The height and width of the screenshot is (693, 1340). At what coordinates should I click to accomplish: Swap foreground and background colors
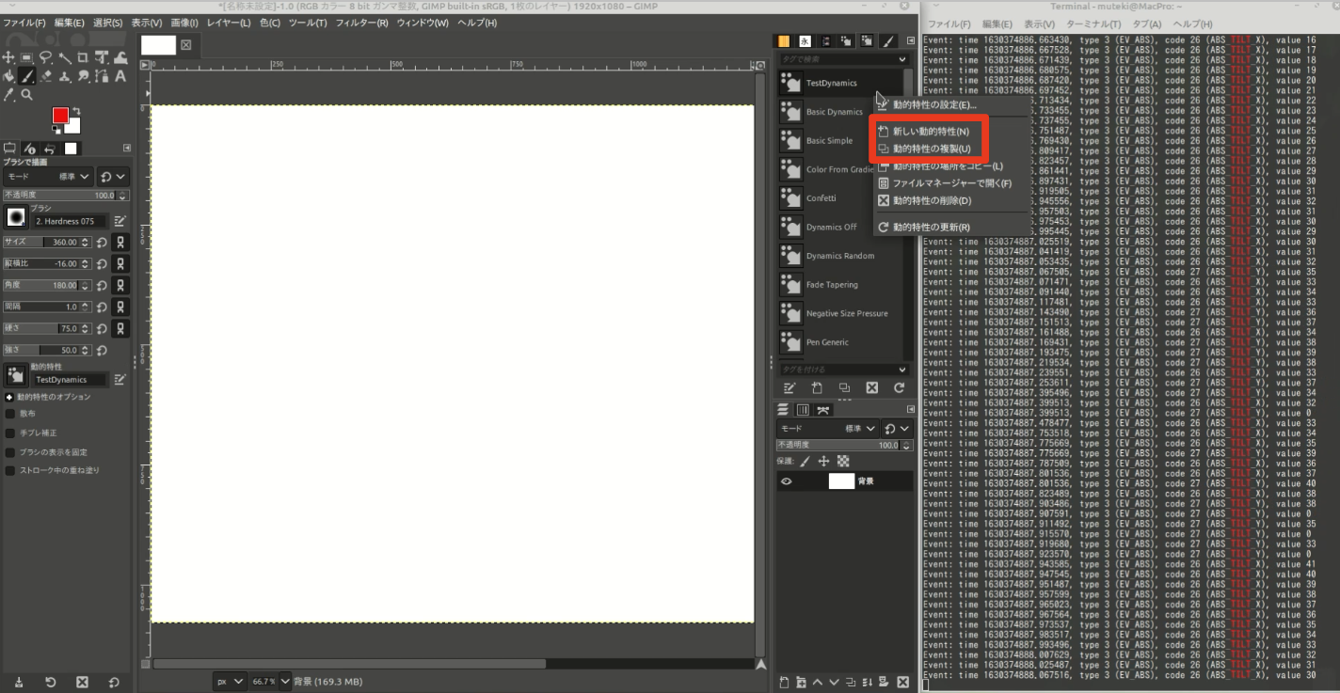point(75,111)
